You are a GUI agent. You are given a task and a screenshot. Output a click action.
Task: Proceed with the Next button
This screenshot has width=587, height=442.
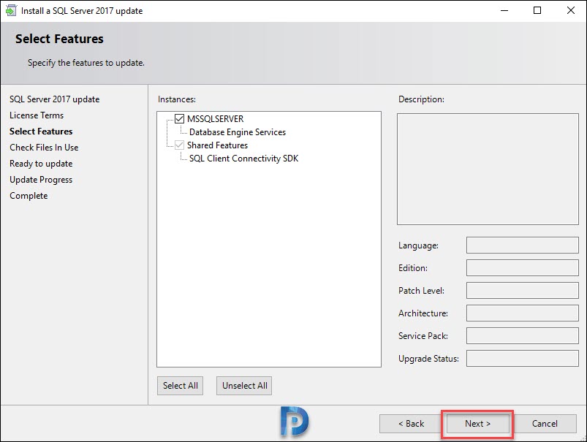[477, 424]
